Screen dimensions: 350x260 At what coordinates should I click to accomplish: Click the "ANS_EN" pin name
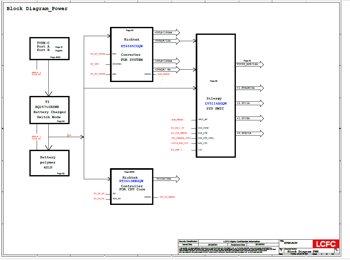click(x=117, y=199)
